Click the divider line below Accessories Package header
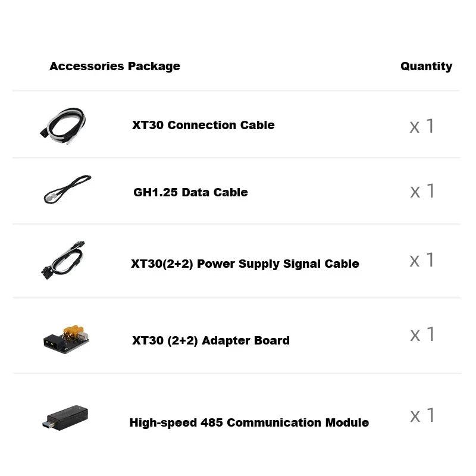The image size is (476, 476). point(236,90)
